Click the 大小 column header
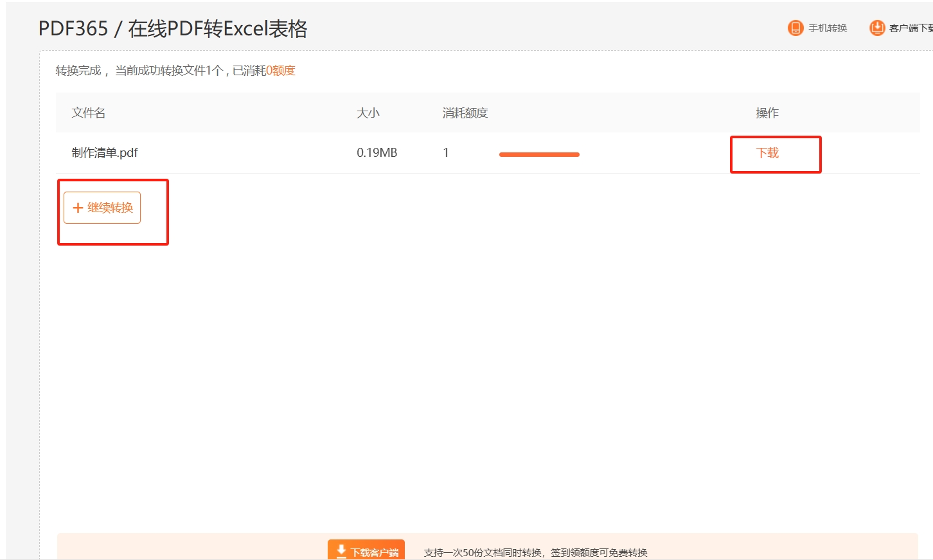 click(x=368, y=113)
